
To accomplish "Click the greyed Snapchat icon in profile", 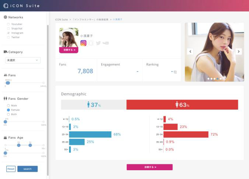I will [x=91, y=43].
